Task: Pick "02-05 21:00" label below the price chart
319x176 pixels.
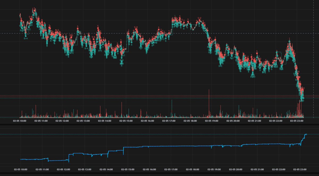Action: pyautogui.click(x=254, y=121)
